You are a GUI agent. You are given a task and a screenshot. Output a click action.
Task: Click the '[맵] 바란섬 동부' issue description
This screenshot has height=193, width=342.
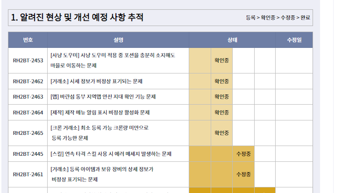[x=103, y=97]
